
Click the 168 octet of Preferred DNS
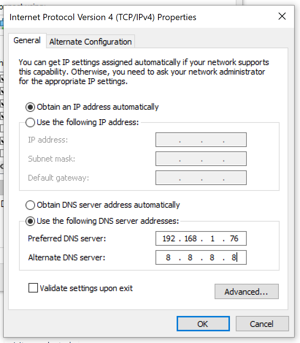[190, 239]
